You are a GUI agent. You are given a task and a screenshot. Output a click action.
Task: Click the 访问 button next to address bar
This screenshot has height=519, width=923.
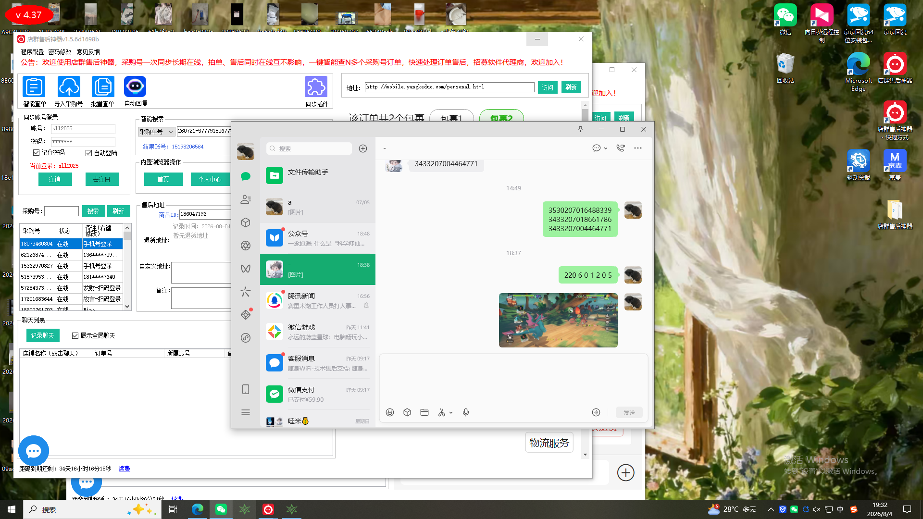(548, 87)
